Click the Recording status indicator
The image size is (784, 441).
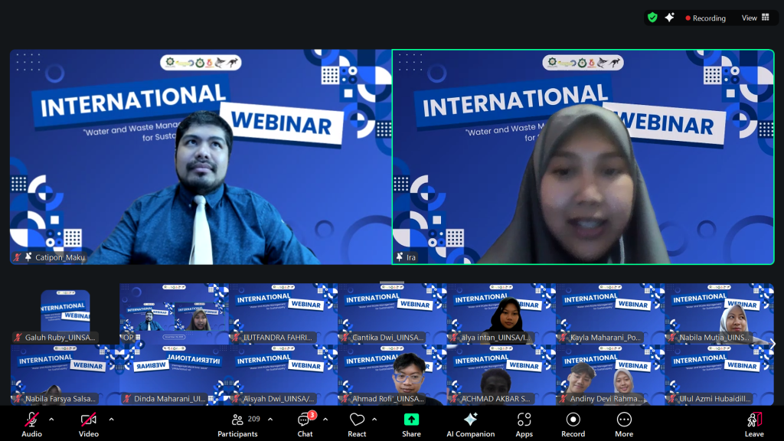(705, 18)
